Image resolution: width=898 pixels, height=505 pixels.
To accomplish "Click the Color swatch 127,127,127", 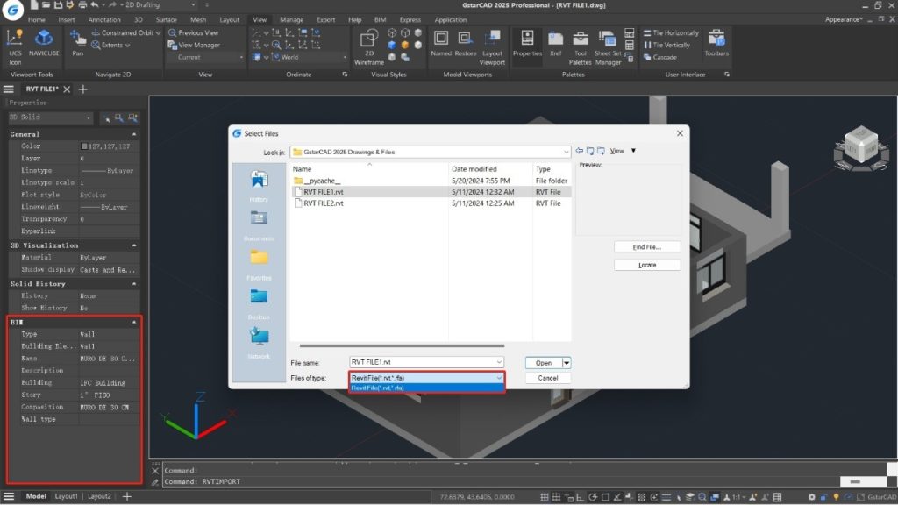I will click(x=84, y=146).
